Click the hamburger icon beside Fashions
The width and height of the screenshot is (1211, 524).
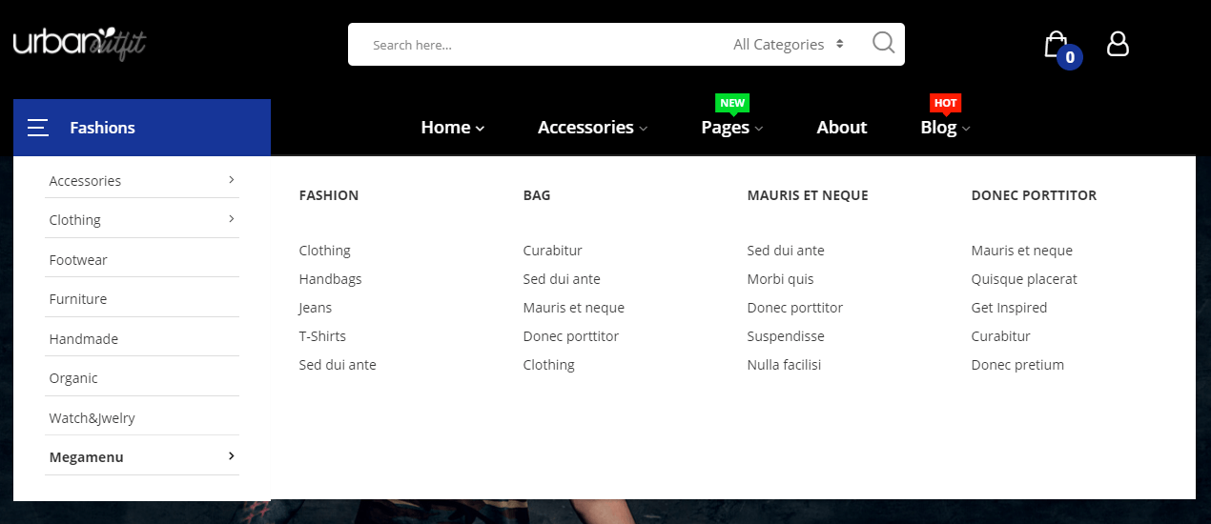click(x=38, y=128)
